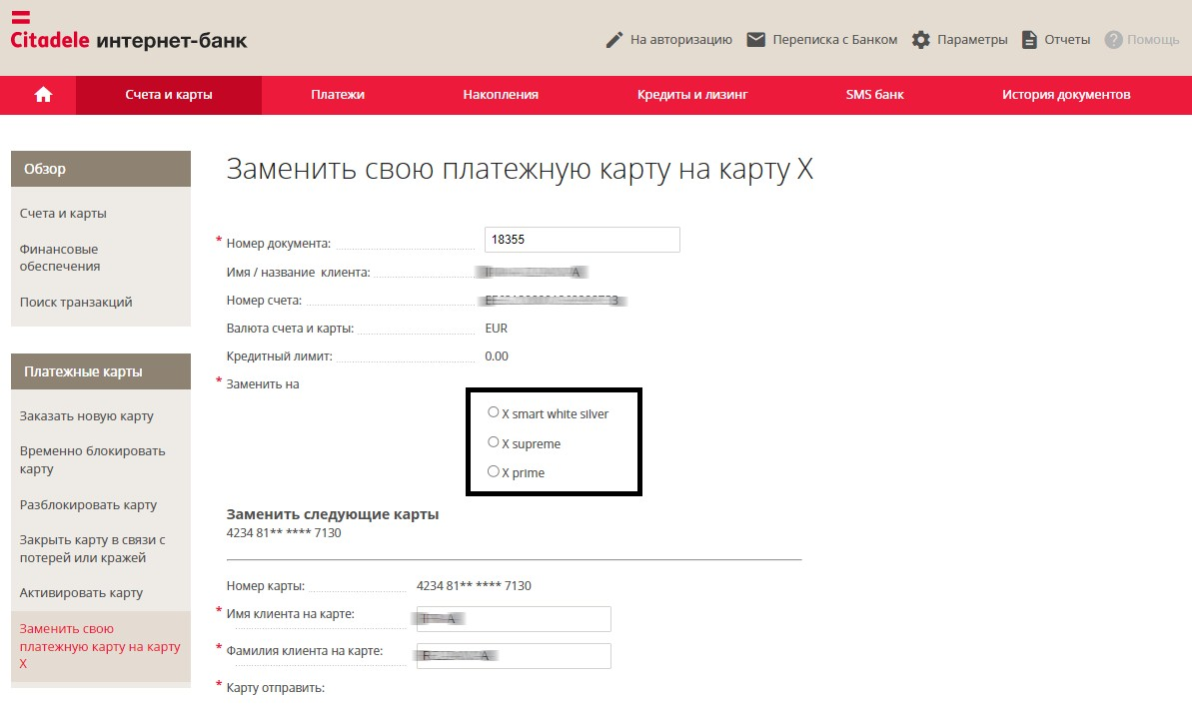The image size is (1192, 706).
Task: Click the Заменить на label
Action: click(x=263, y=384)
